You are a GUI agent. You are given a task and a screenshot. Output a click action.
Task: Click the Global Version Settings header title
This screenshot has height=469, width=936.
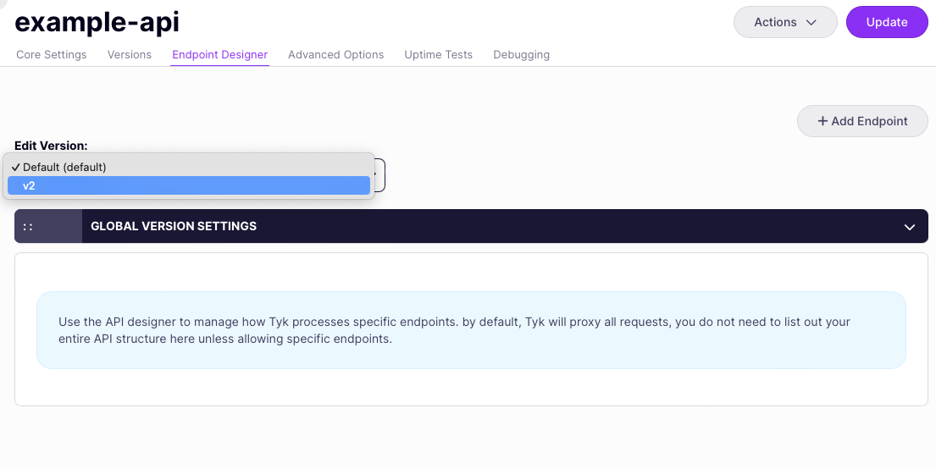pyautogui.click(x=174, y=226)
